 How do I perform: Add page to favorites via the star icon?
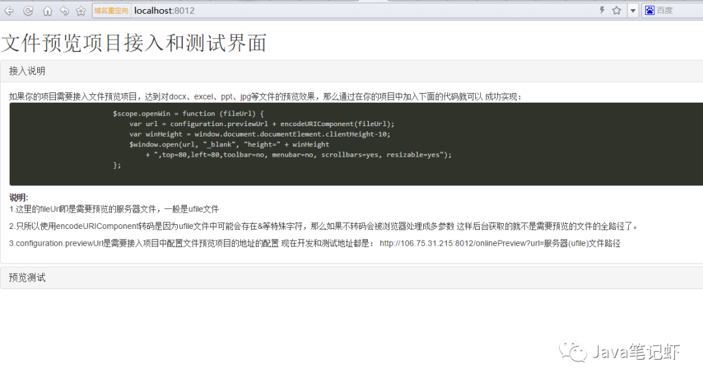tap(616, 9)
